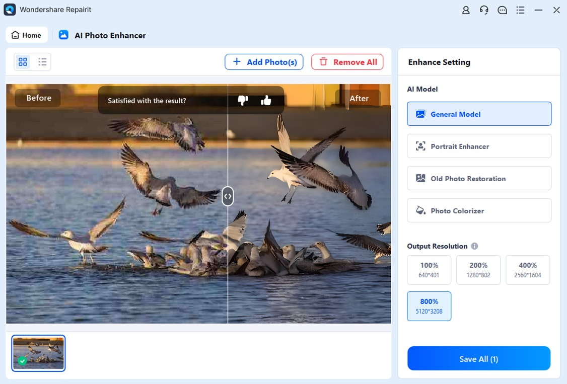
Task: Click the Before label
Action: pyautogui.click(x=39, y=98)
